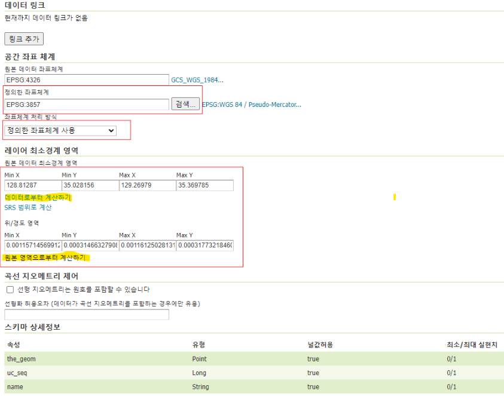
Task: Click the 검색 button
Action: (x=185, y=104)
